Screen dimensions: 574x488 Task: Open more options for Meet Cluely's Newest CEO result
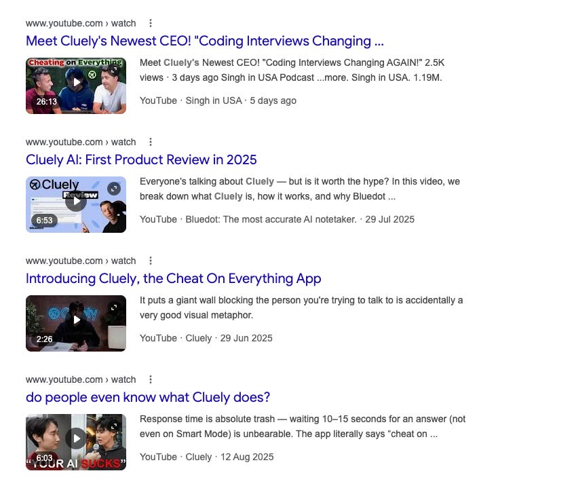click(x=151, y=24)
